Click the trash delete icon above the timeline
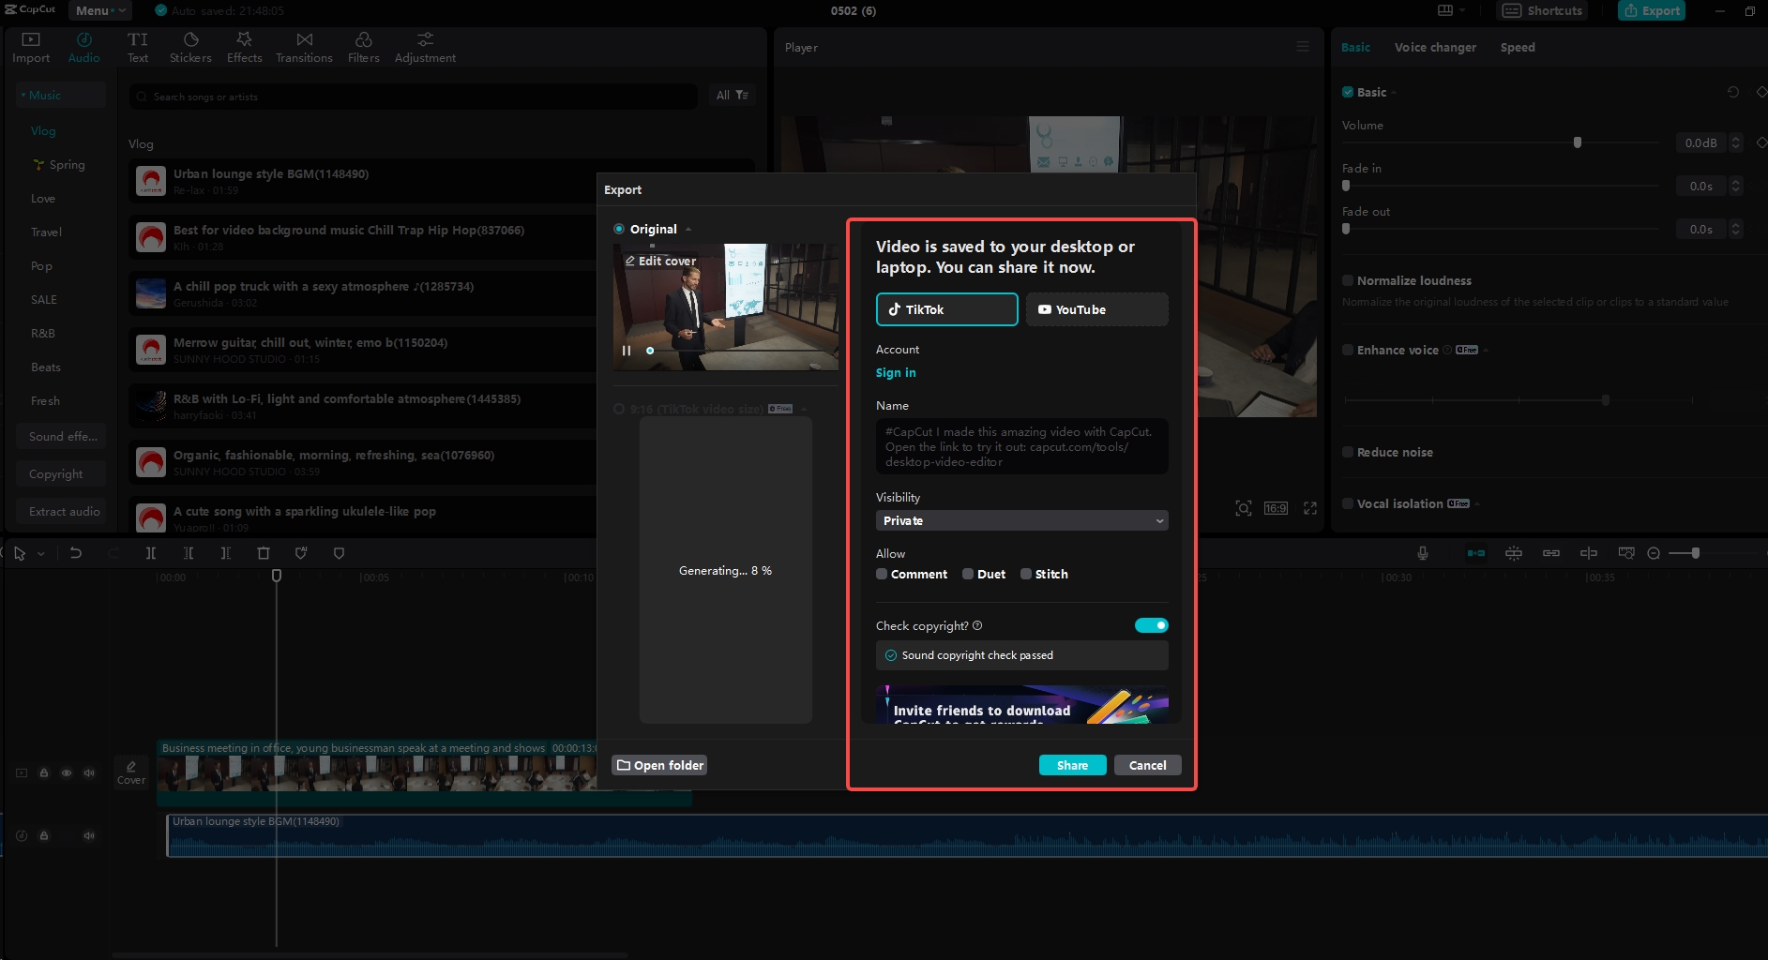Viewport: 1768px width, 960px height. tap(264, 553)
